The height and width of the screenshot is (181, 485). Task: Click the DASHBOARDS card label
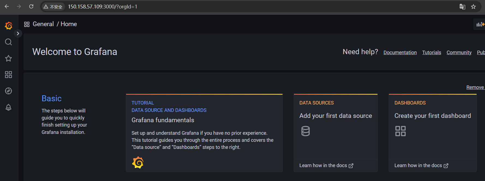click(410, 103)
